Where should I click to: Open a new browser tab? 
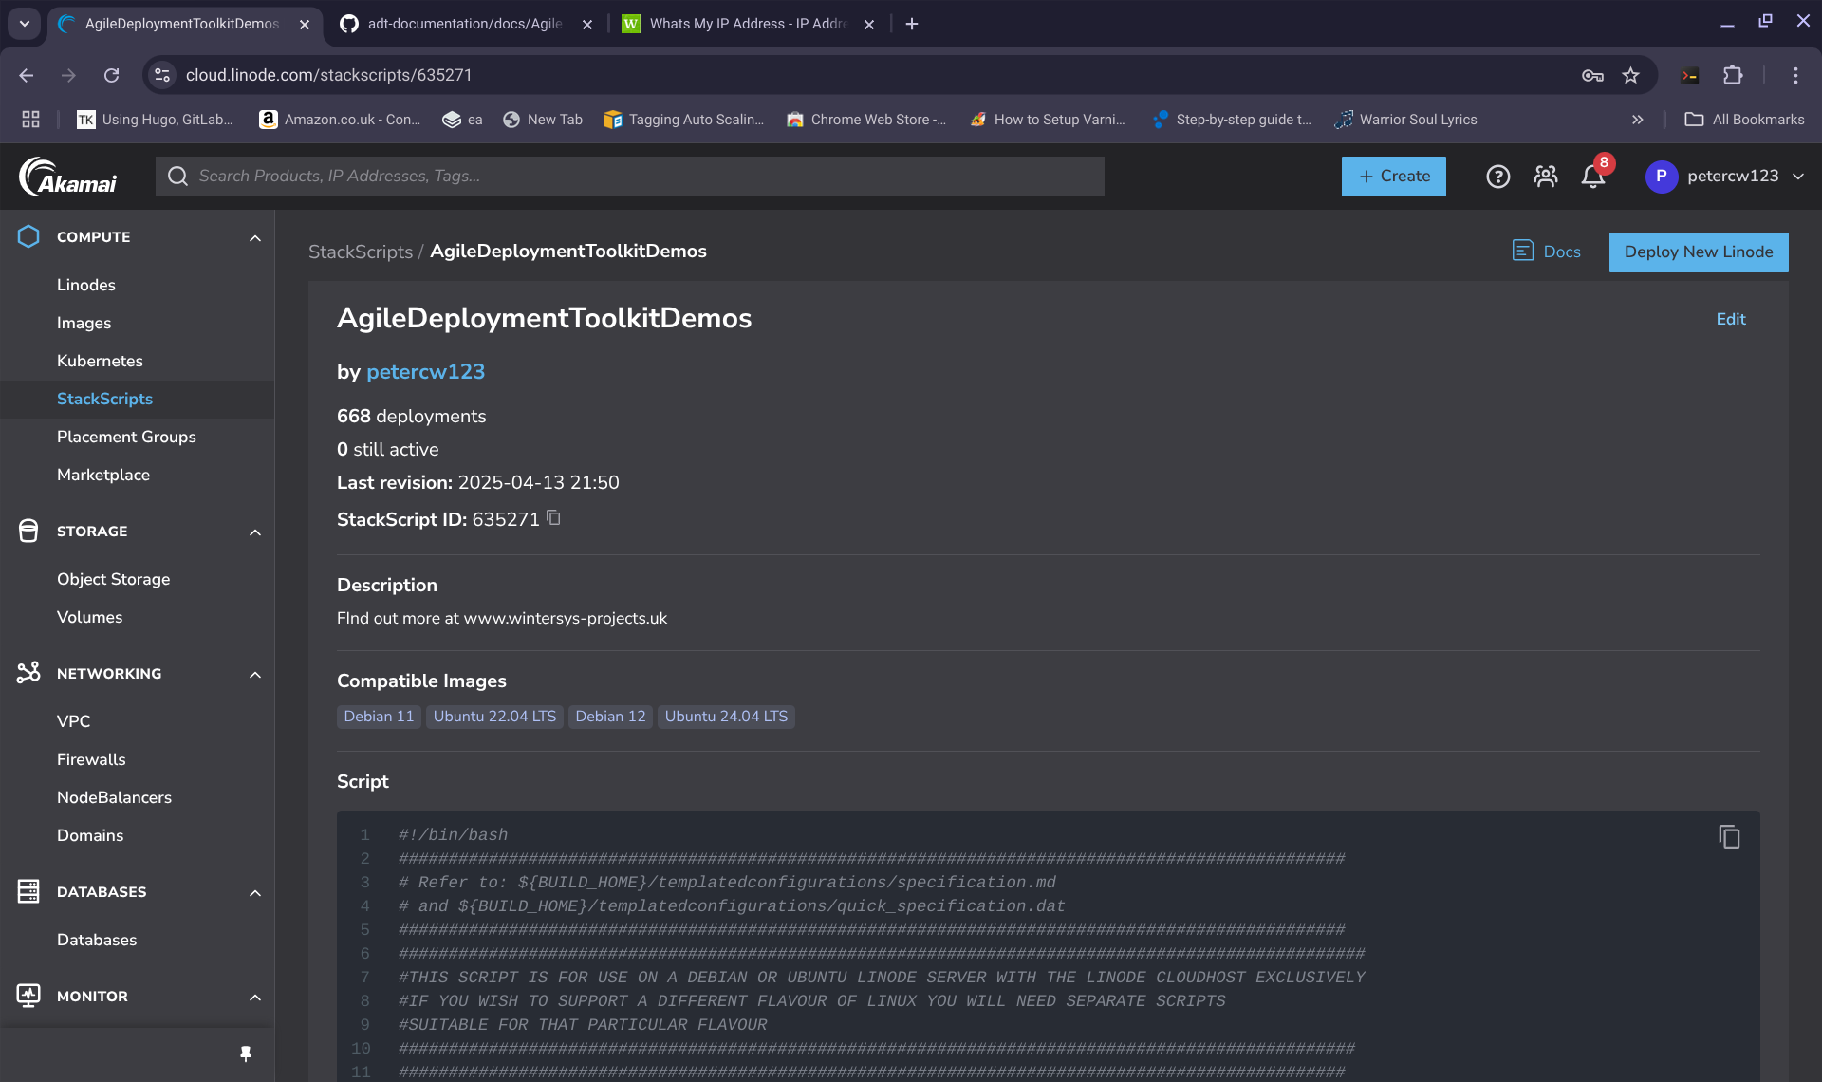[912, 24]
